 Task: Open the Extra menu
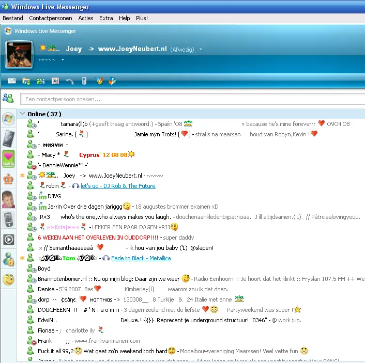106,18
